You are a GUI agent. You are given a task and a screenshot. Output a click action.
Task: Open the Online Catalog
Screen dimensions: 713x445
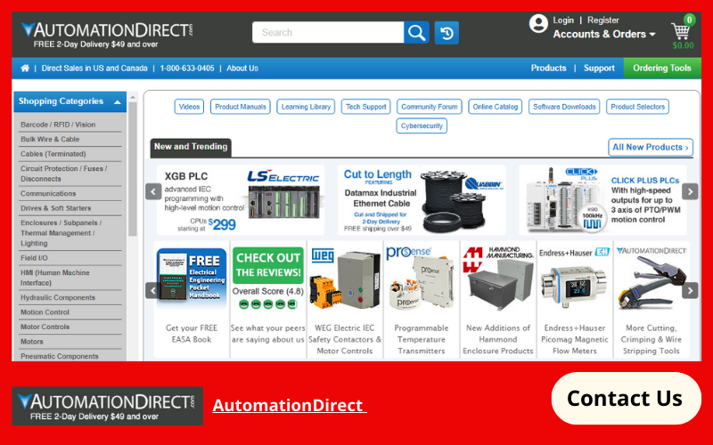(x=496, y=107)
